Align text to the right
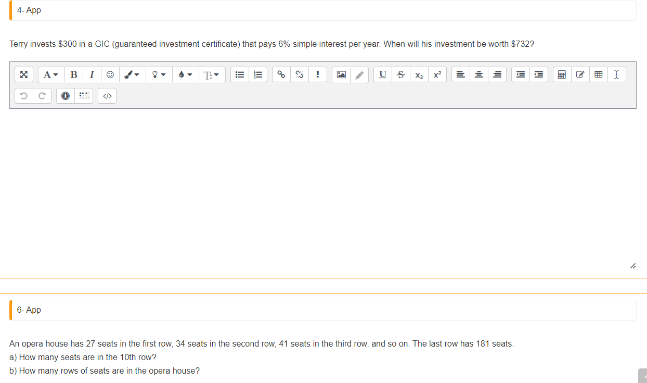Viewport: 647px width, 383px height. tap(497, 75)
